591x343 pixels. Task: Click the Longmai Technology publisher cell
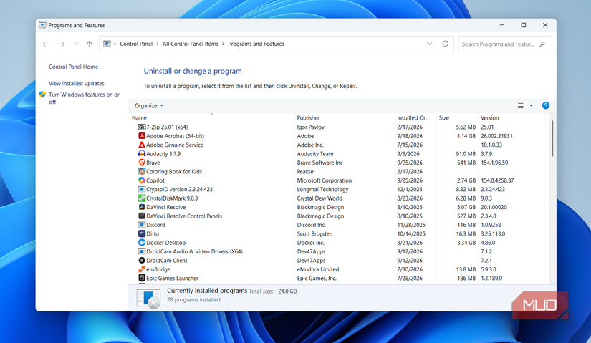pyautogui.click(x=322, y=189)
